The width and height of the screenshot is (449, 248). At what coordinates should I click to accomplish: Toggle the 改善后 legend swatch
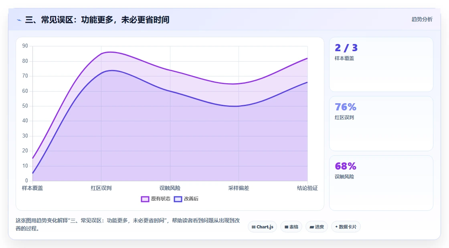(x=178, y=199)
